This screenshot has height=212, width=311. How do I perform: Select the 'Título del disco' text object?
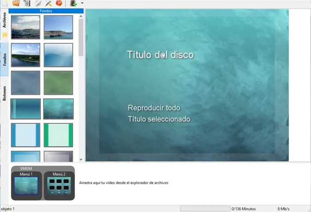tap(160, 55)
